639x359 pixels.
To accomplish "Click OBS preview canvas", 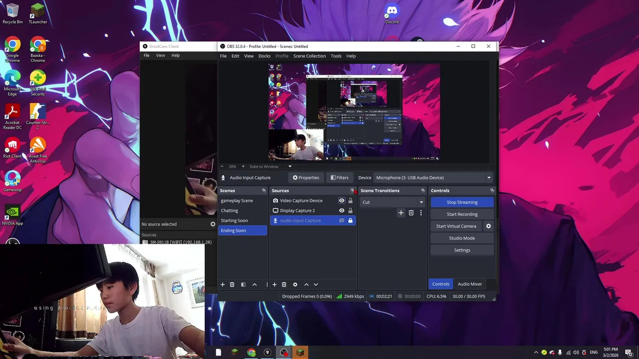I will coord(354,112).
